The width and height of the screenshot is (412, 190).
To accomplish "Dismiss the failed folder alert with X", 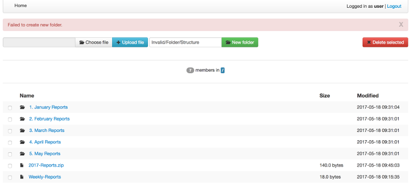I will 401,25.
